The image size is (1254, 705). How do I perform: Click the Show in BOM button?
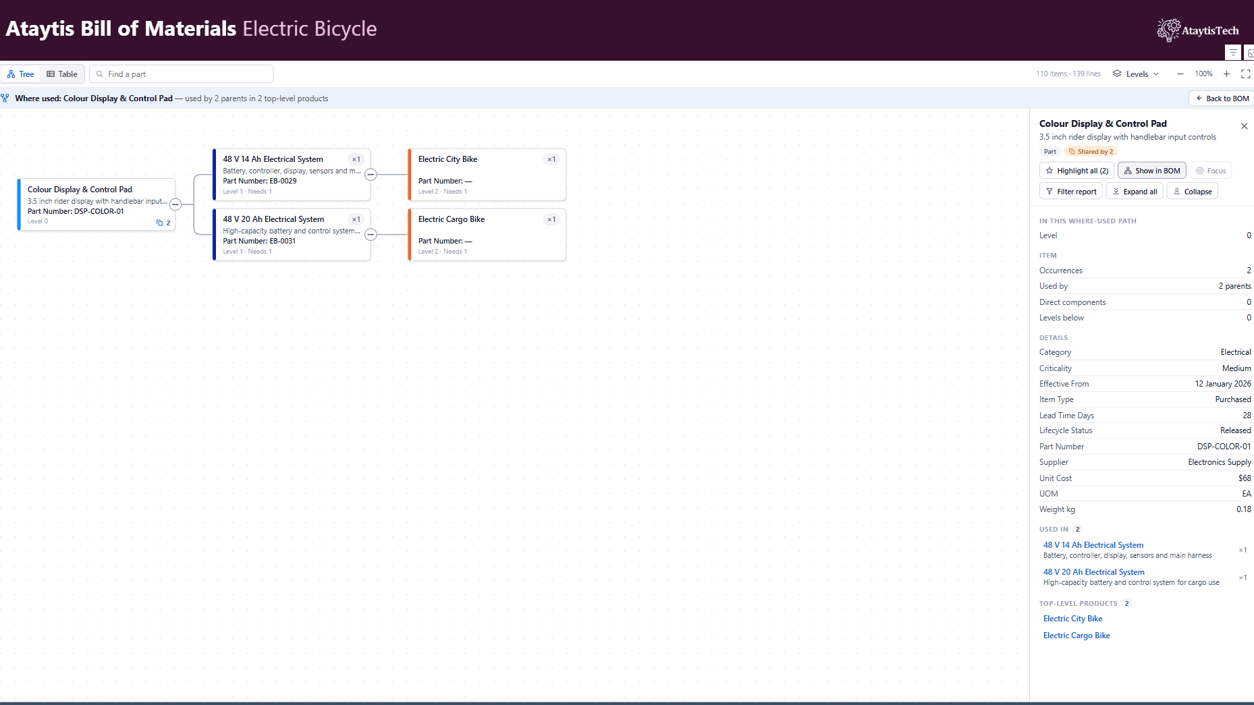(1152, 171)
